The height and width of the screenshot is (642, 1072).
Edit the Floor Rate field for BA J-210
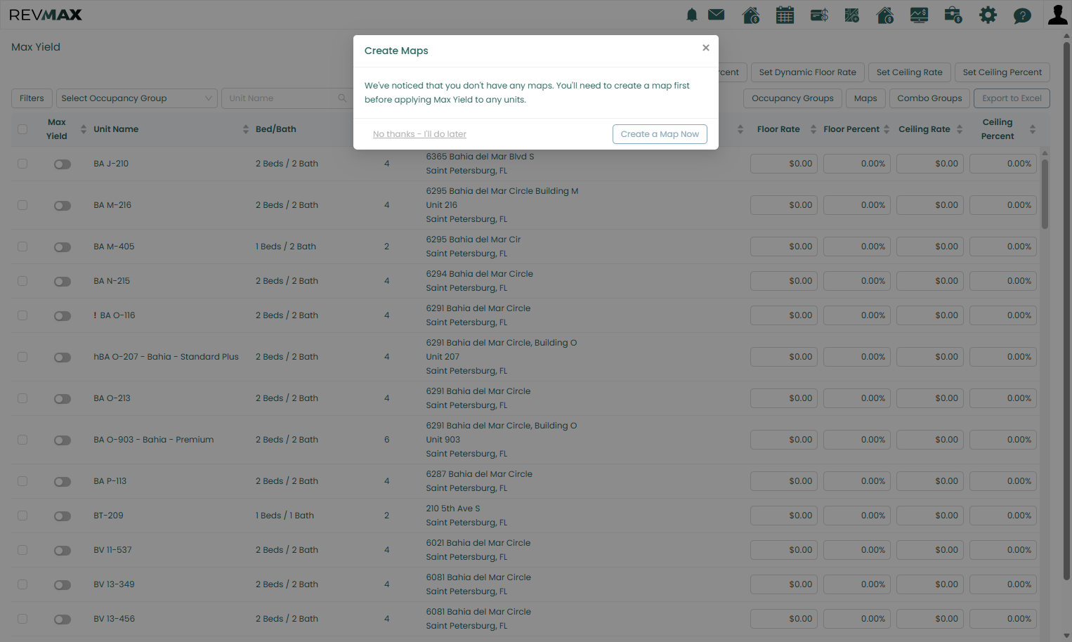784,164
